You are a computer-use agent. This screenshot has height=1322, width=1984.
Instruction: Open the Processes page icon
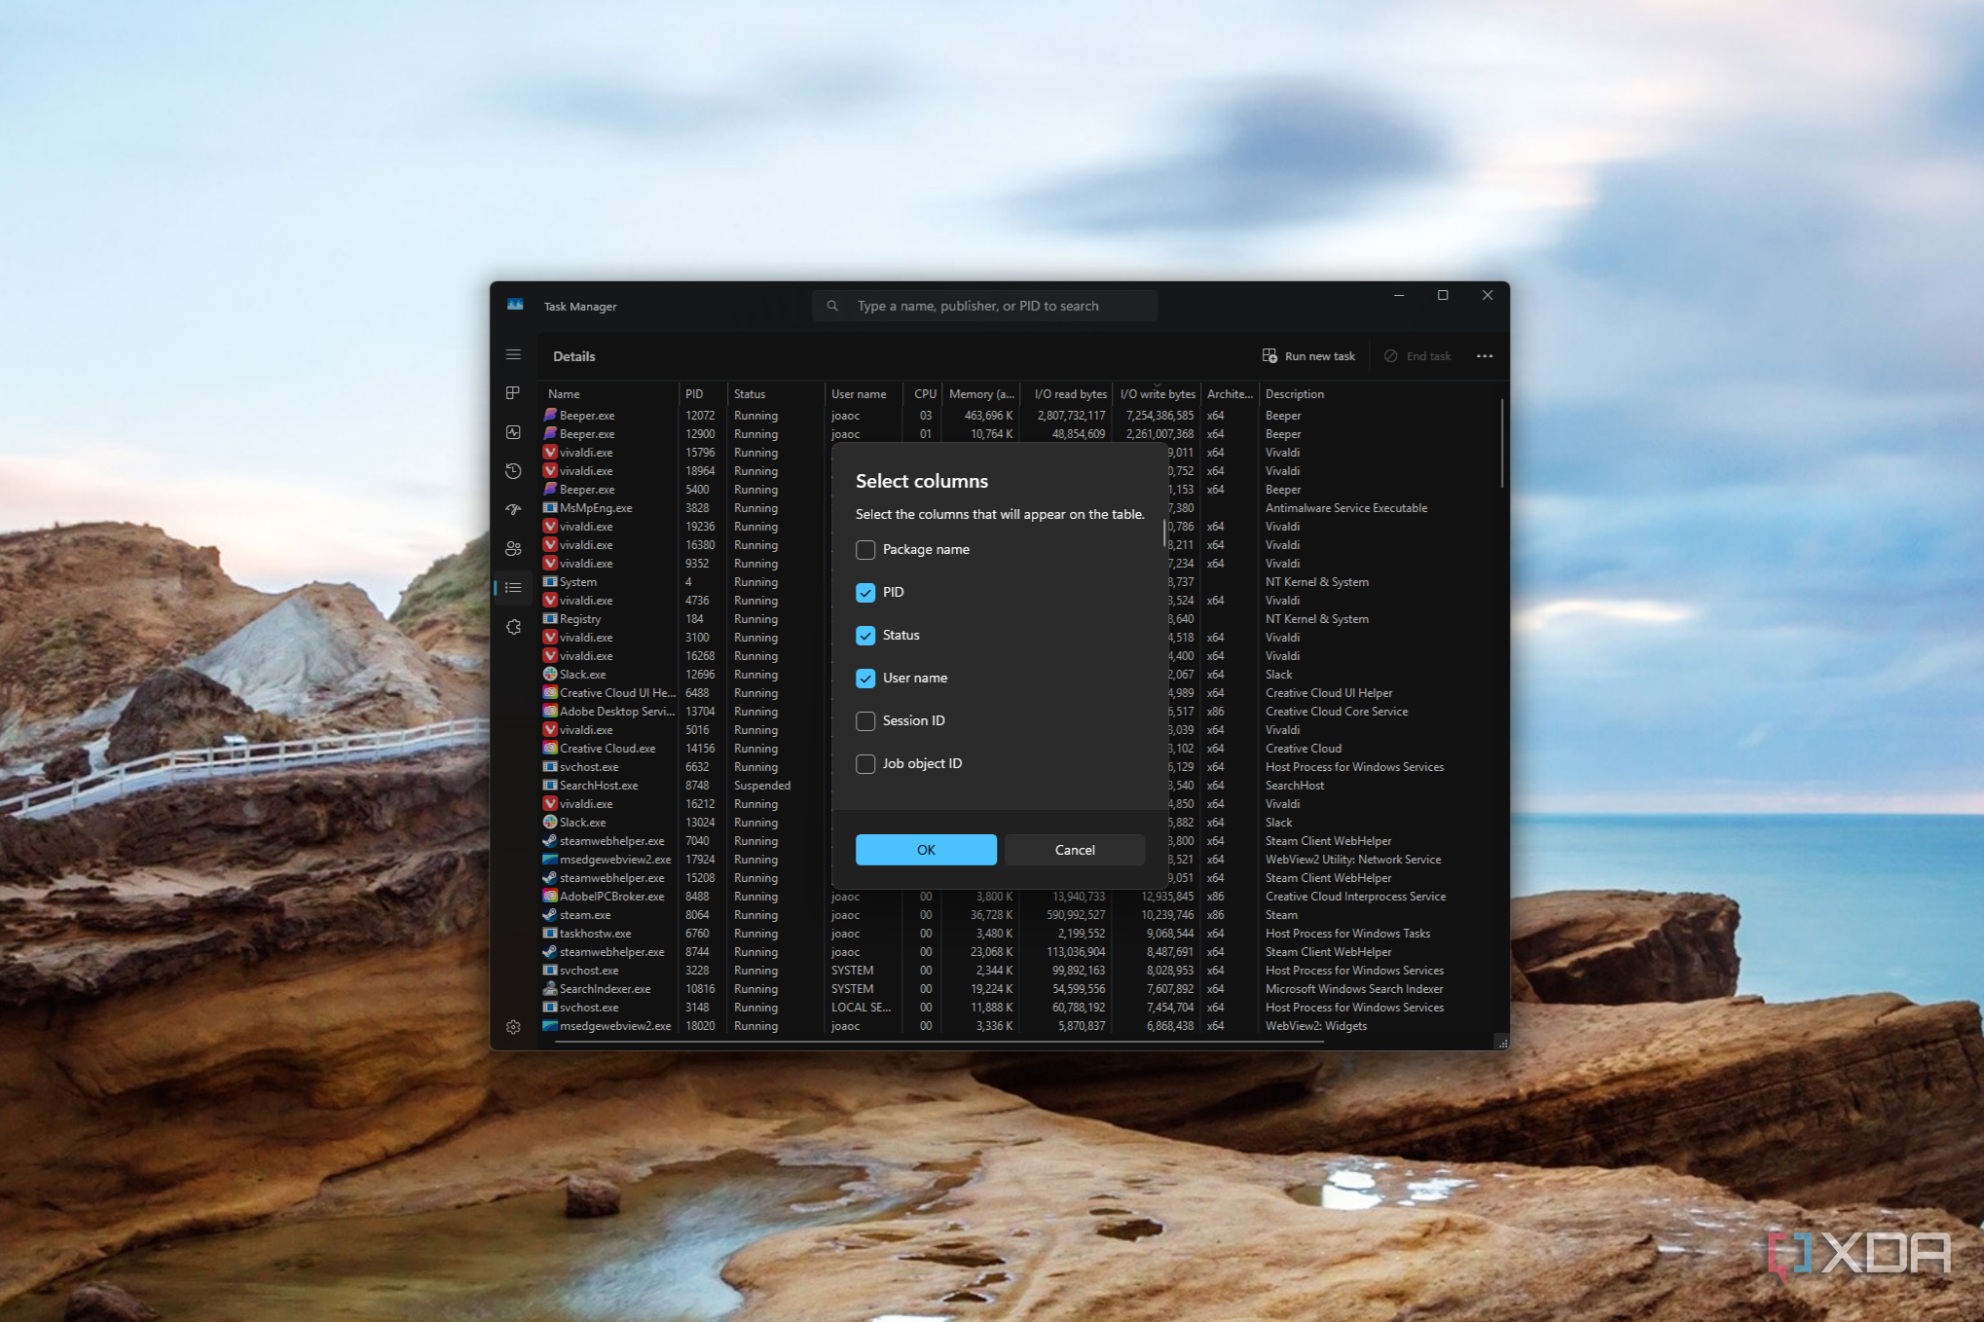(513, 393)
